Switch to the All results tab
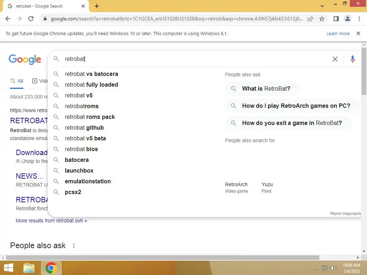367x275 pixels. (x=16, y=81)
